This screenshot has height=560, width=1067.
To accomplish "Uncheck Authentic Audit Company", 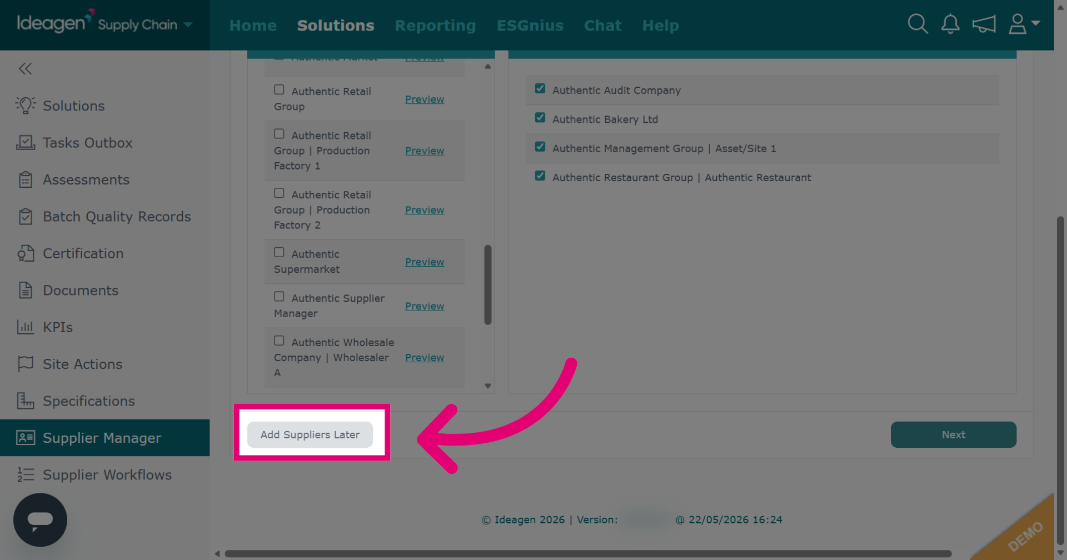I will coord(540,88).
